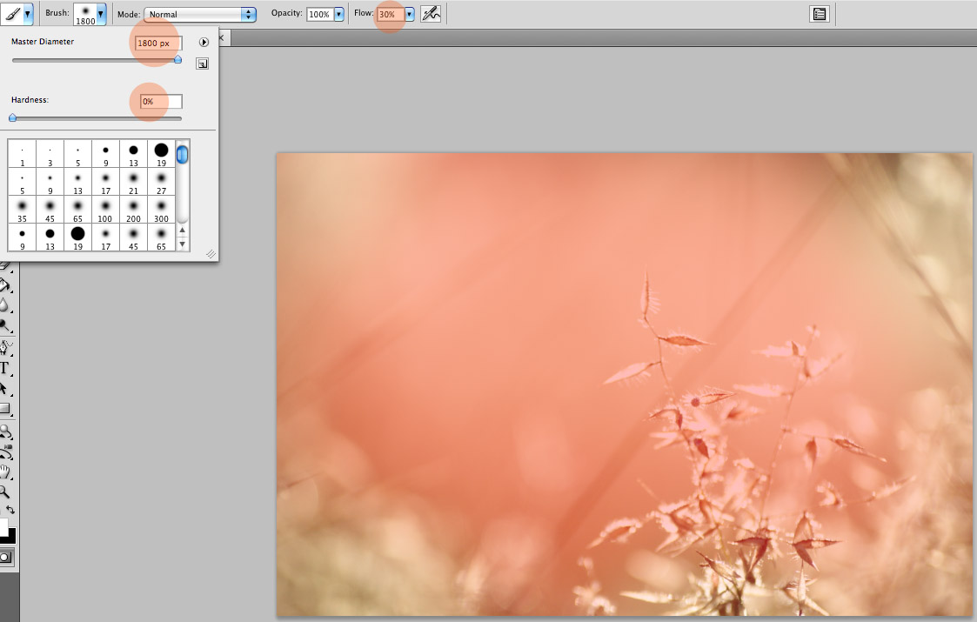Open the Flow slider dropdown arrow
Screen dimensions: 977x622
coord(410,14)
